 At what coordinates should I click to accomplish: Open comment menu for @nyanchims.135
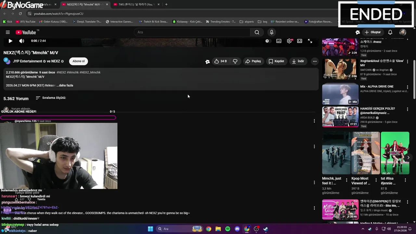point(314,121)
